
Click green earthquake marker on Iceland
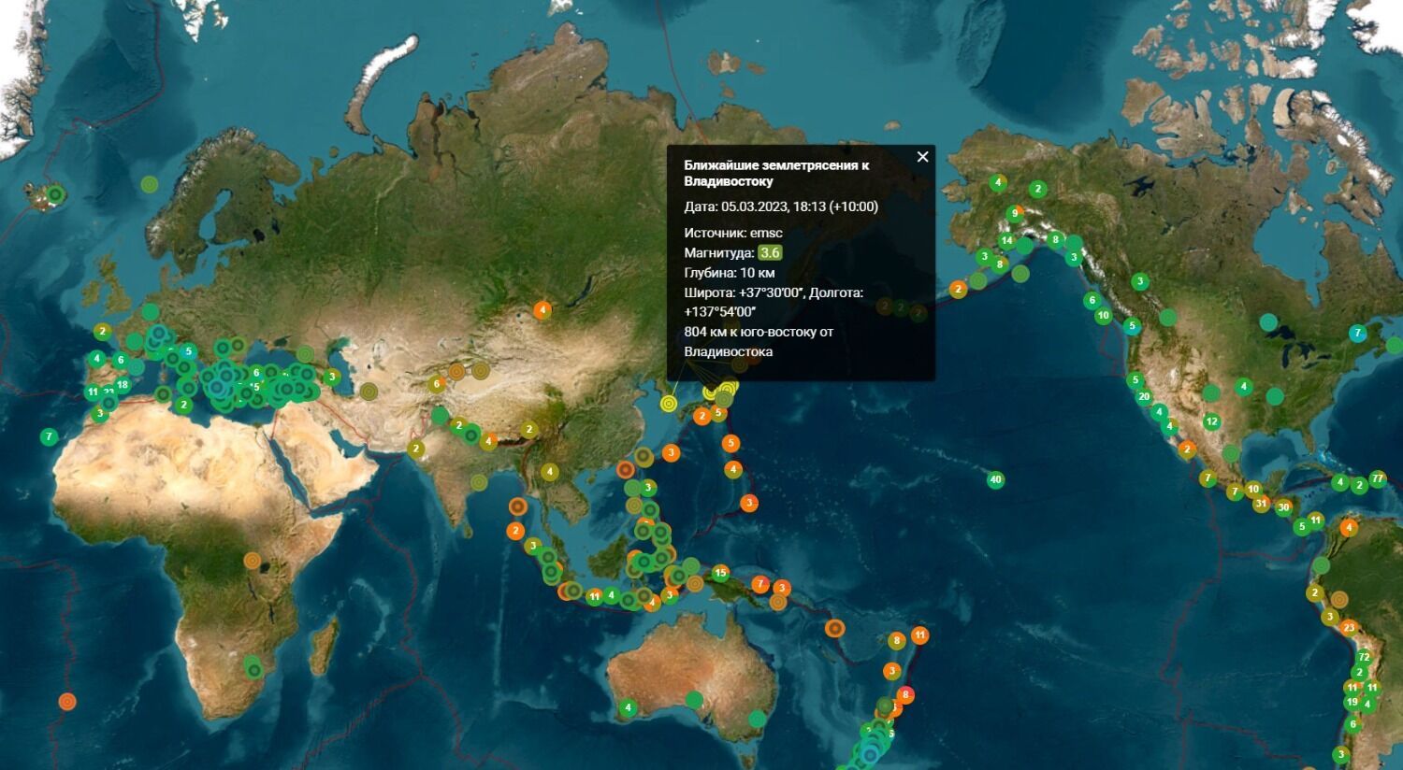tap(56, 194)
